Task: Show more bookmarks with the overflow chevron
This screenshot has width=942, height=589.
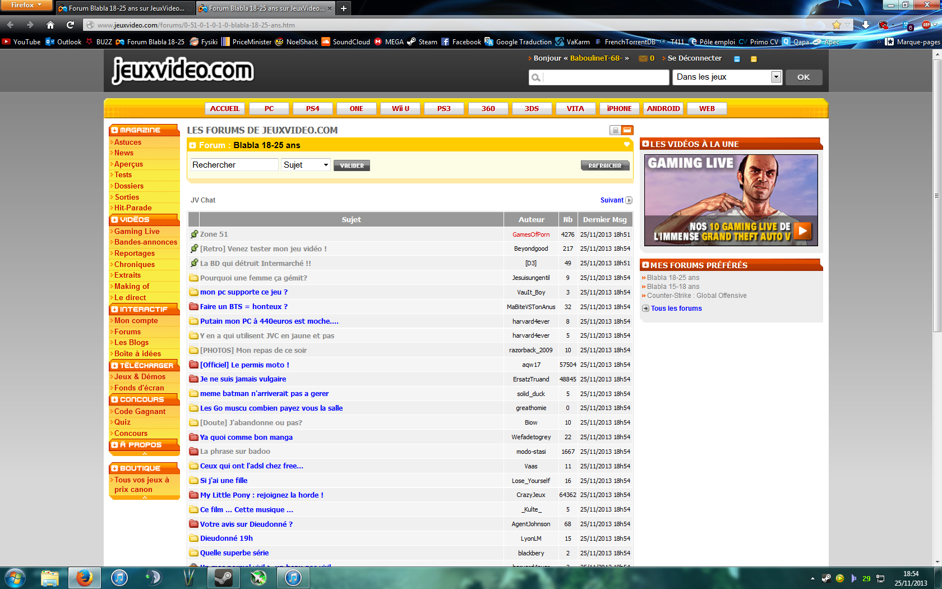Action: 879,42
